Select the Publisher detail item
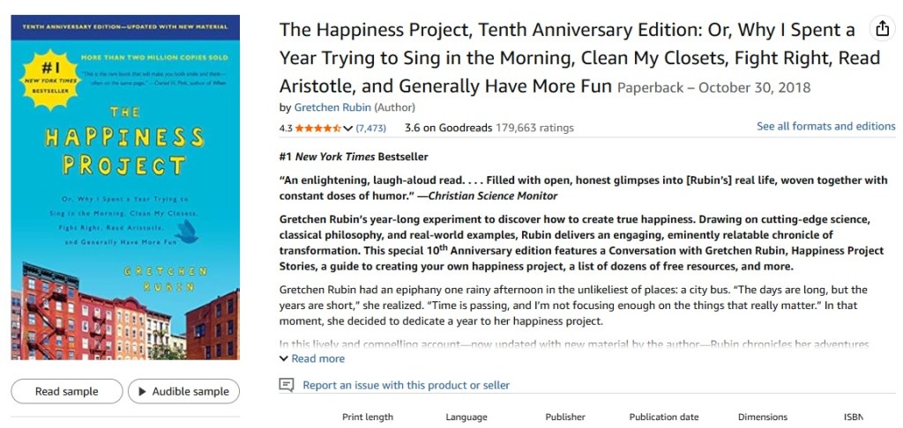Viewport: 903px width, 428px height. coord(565,417)
